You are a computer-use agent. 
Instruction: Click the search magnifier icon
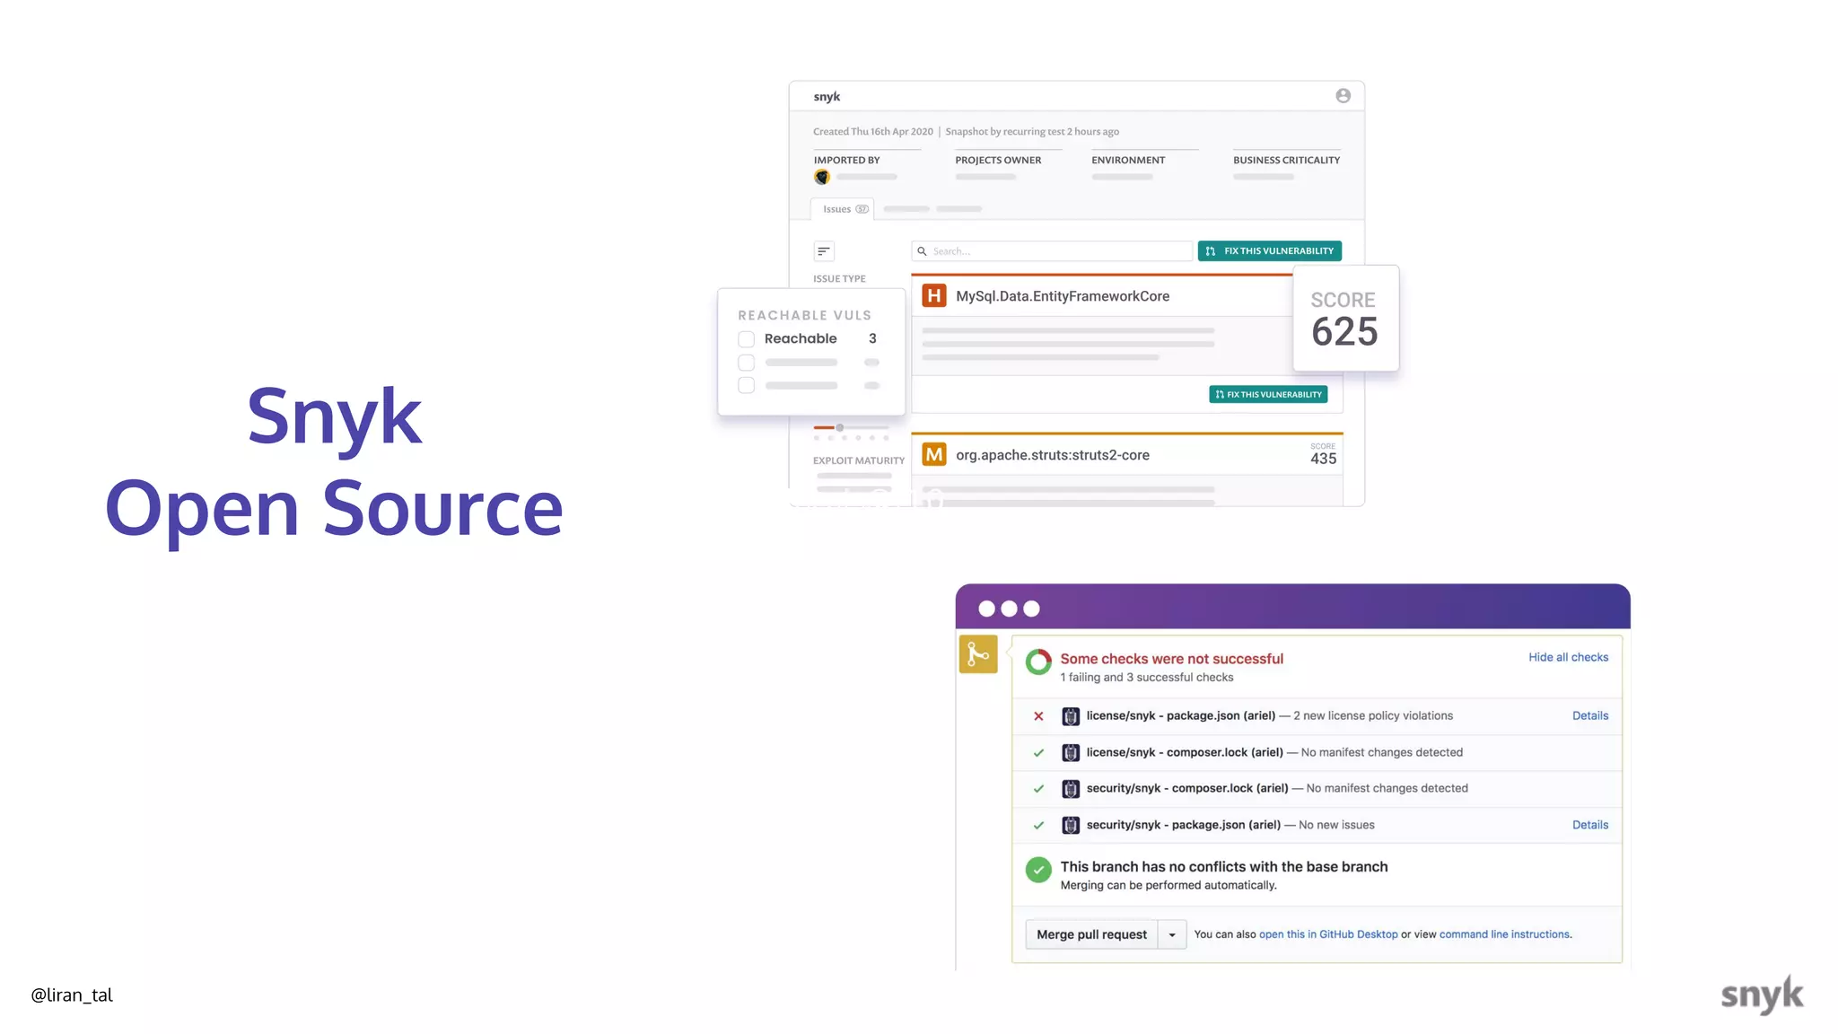click(922, 251)
